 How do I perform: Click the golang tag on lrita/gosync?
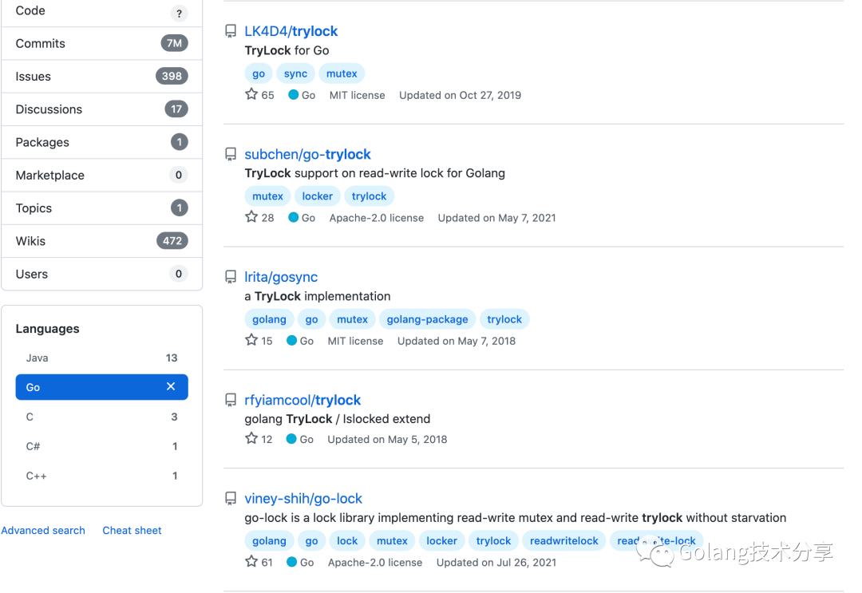[x=269, y=319]
